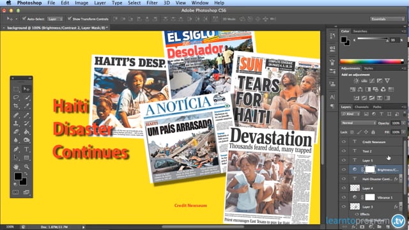Viewport: 409px width, 230px height.
Task: Hide the Layer 5 text layer
Action: point(344,160)
